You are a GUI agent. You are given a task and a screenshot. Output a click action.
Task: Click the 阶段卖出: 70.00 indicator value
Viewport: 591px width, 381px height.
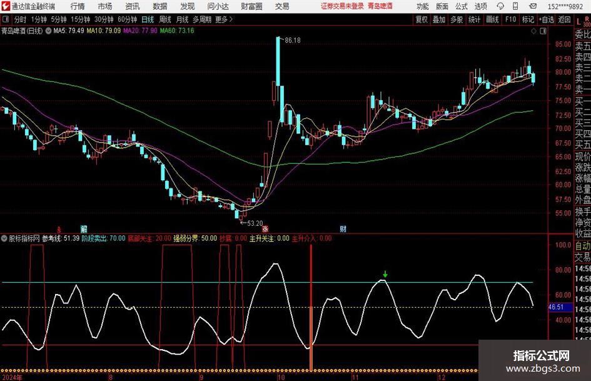point(103,238)
